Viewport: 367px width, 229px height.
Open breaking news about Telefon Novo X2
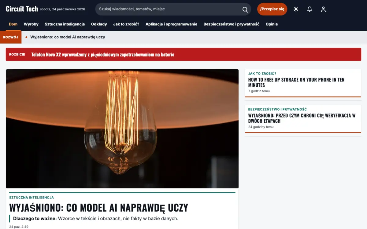click(x=103, y=55)
